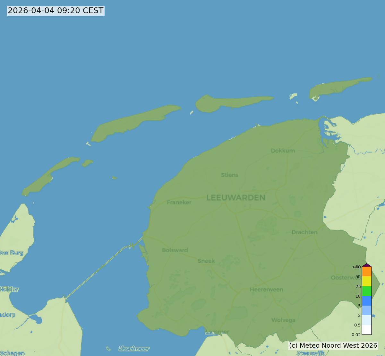
Task: Click the Dokkum place label
Action: pyautogui.click(x=283, y=150)
